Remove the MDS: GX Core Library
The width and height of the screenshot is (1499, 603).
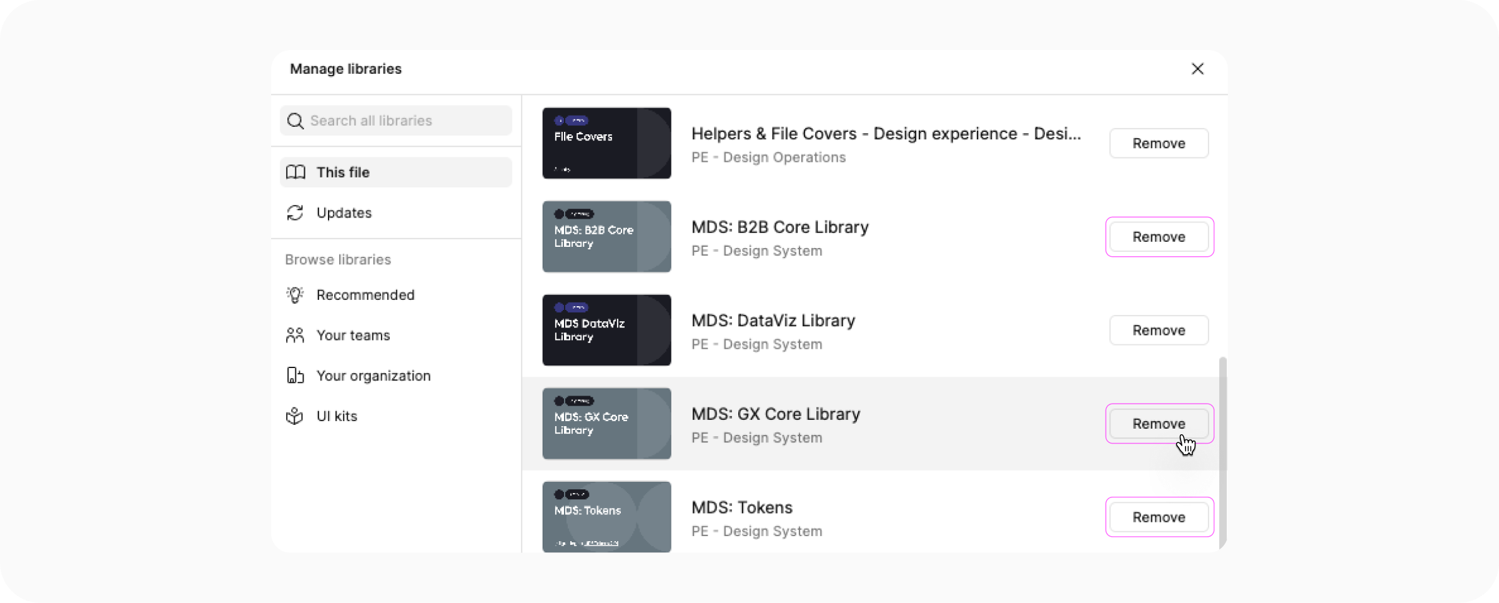[x=1159, y=423]
